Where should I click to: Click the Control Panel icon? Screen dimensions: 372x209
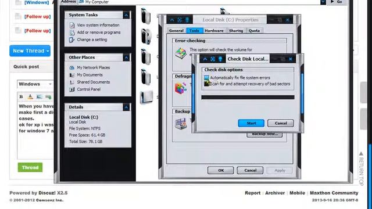click(x=72, y=89)
